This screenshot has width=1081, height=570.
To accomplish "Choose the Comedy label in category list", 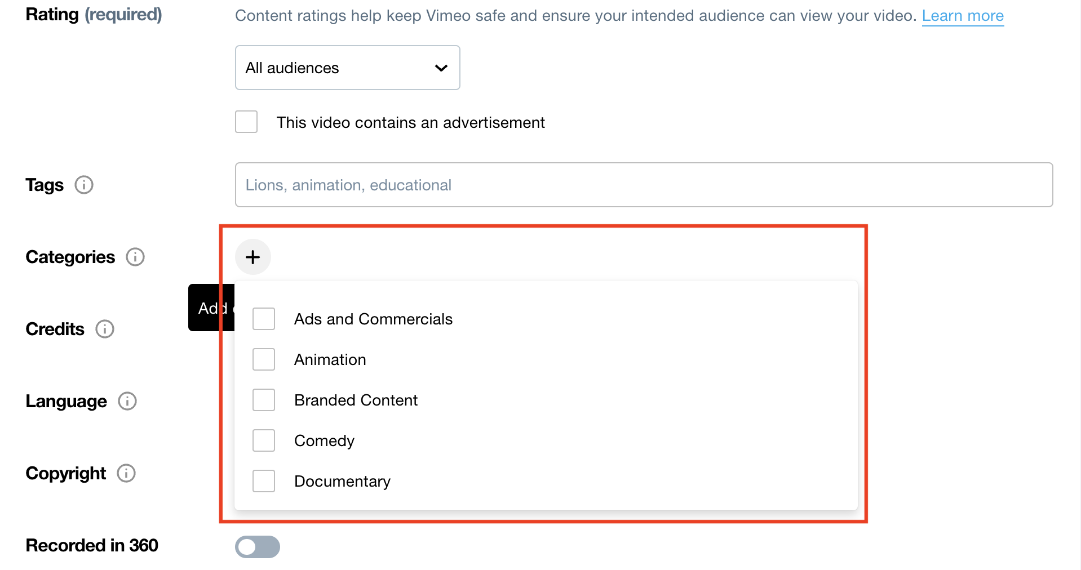I will click(324, 440).
